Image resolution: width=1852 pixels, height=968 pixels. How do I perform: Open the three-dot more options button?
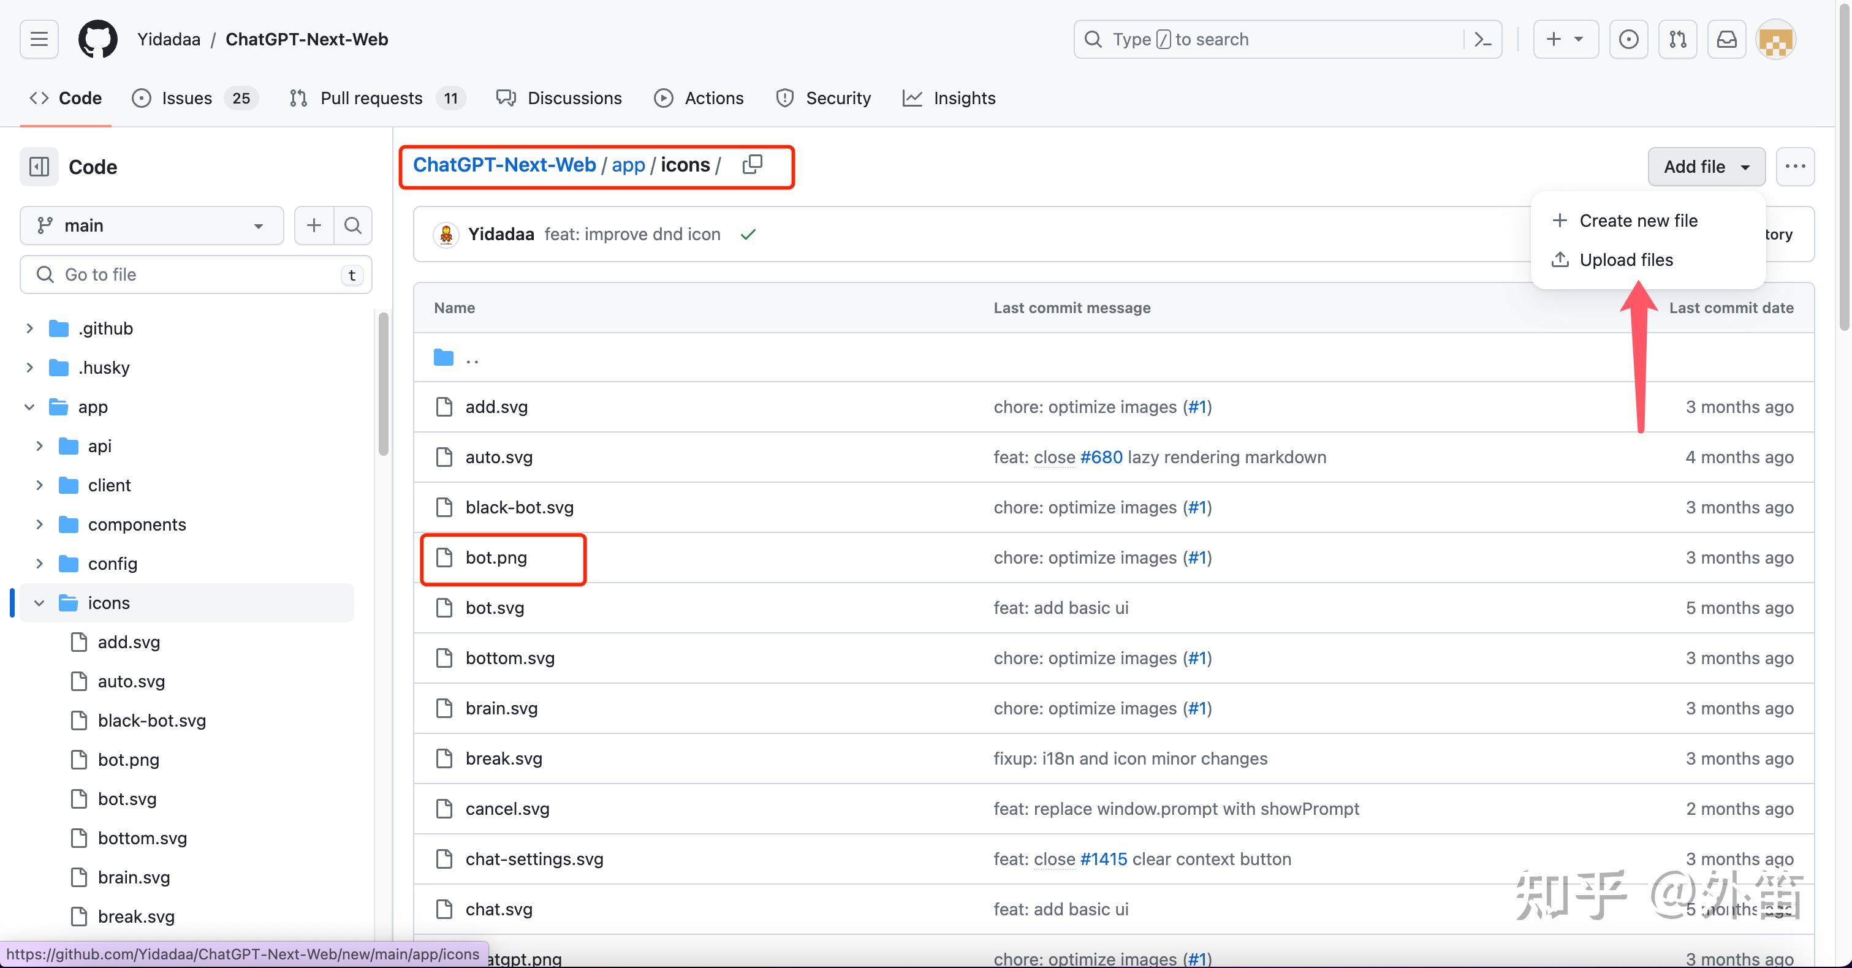point(1794,167)
